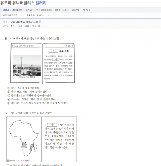The width and height of the screenshot is (161, 166).
Task: Open 갤러리 검색 menu
Action: click(17, 10)
